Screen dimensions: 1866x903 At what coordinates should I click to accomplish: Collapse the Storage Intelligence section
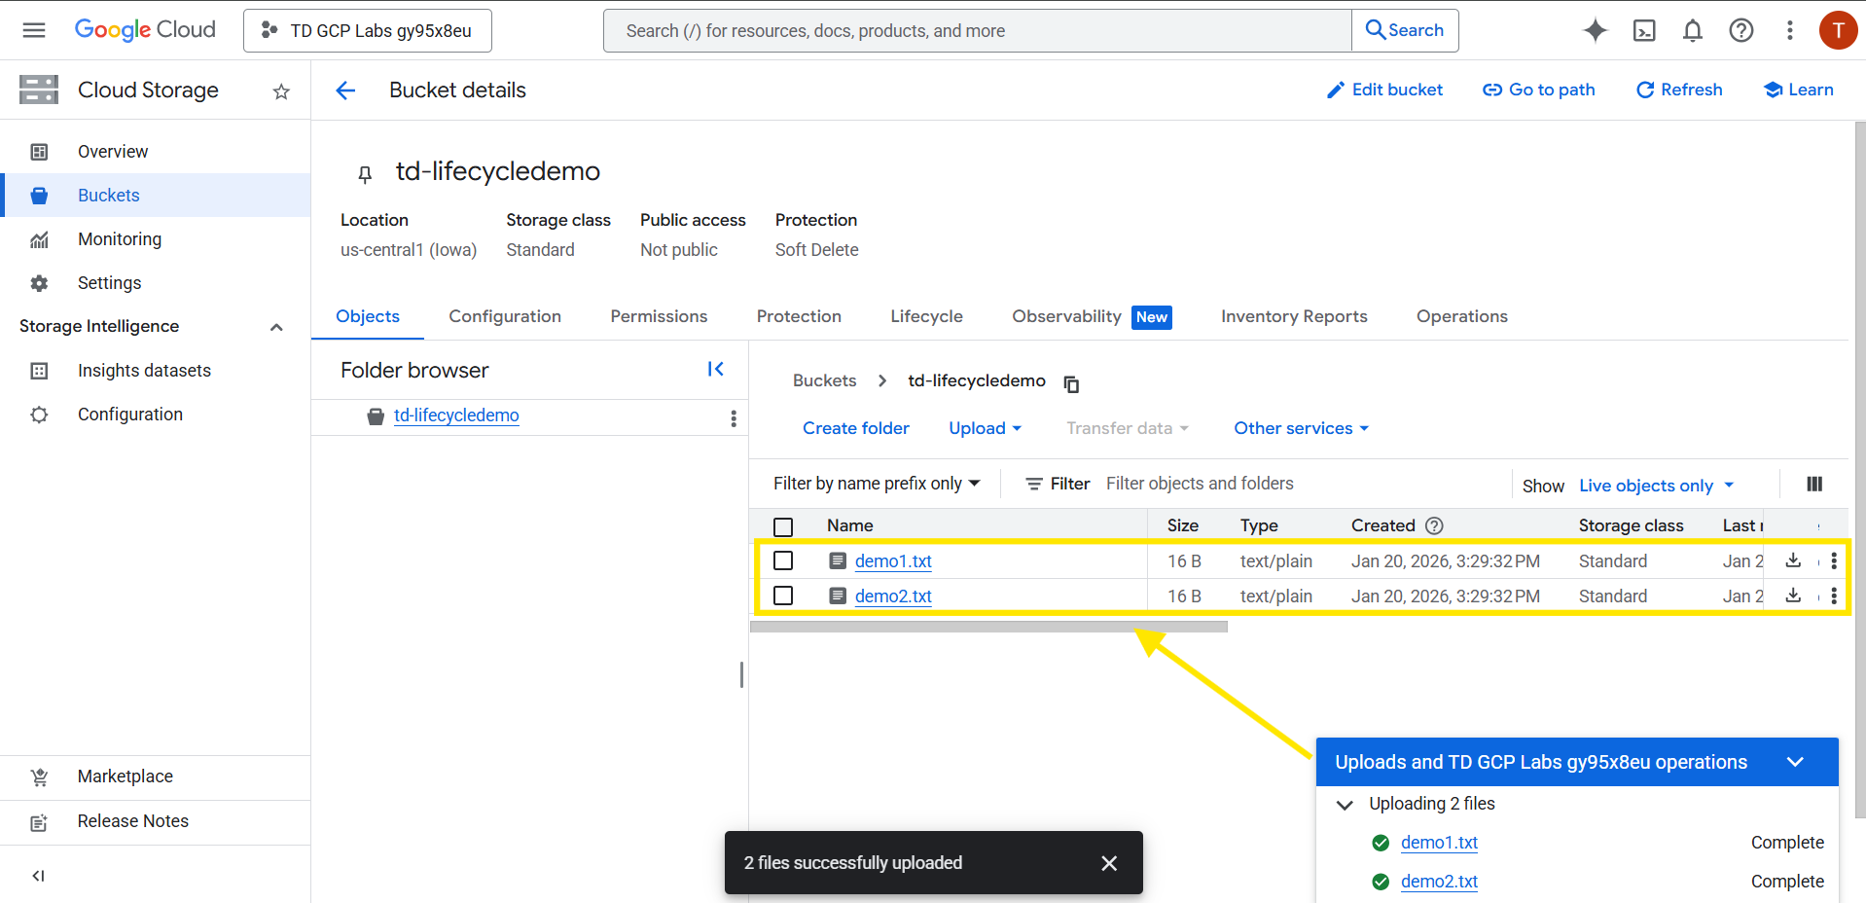point(276,327)
